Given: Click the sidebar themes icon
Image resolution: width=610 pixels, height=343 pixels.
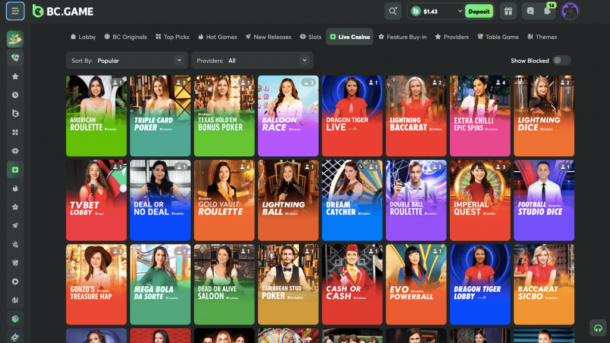Looking at the screenshot, I should 15,300.
